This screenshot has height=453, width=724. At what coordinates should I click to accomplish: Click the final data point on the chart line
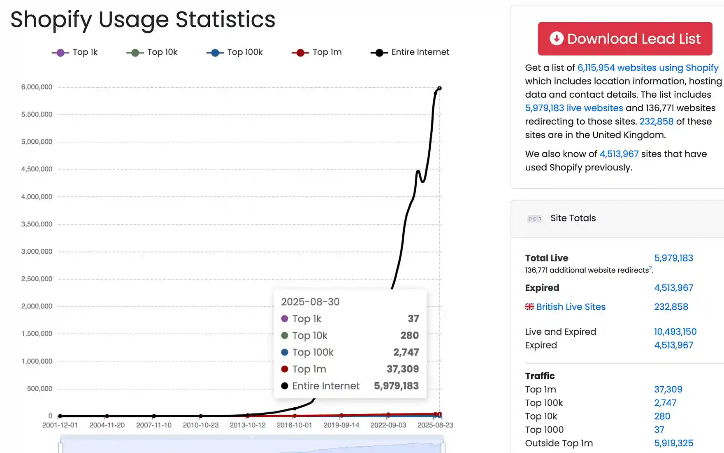coord(440,88)
